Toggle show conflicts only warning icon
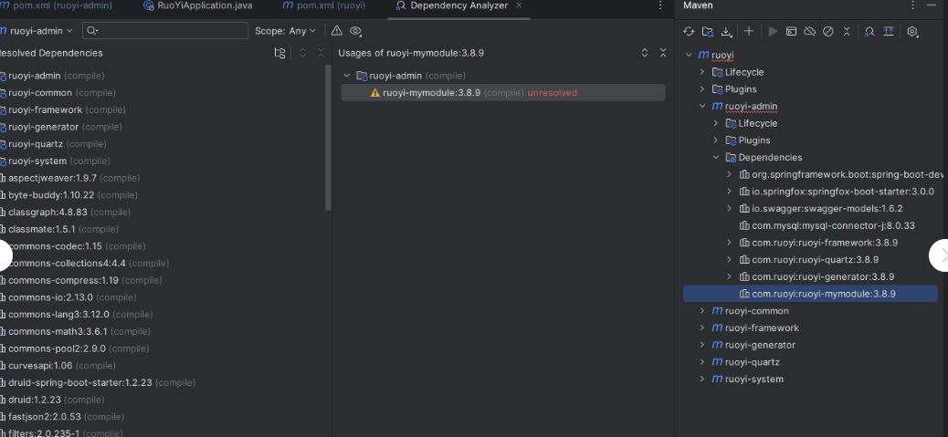948x437 pixels. 337,31
